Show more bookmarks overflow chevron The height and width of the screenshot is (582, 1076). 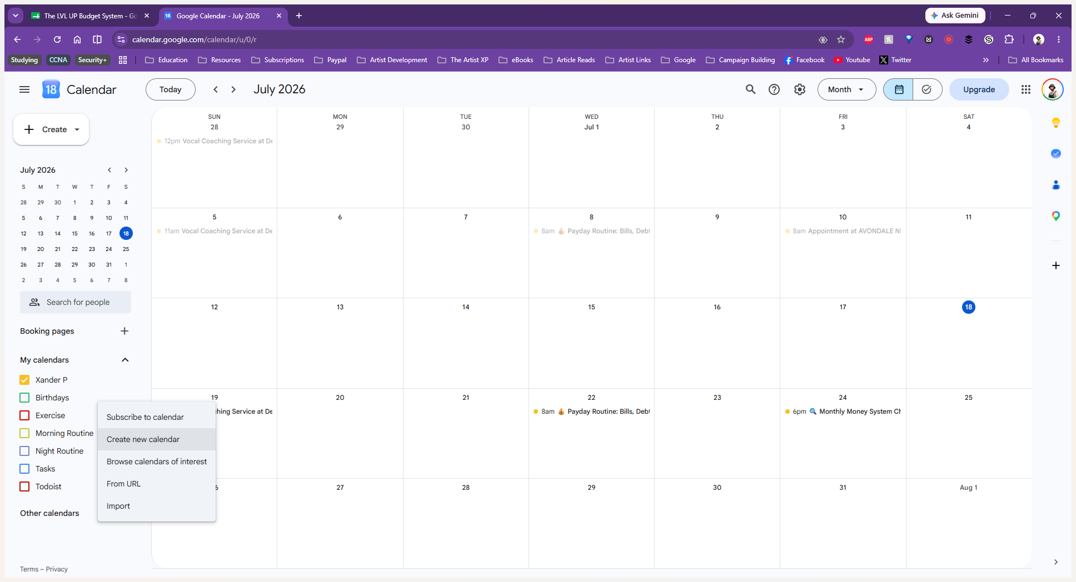click(985, 60)
